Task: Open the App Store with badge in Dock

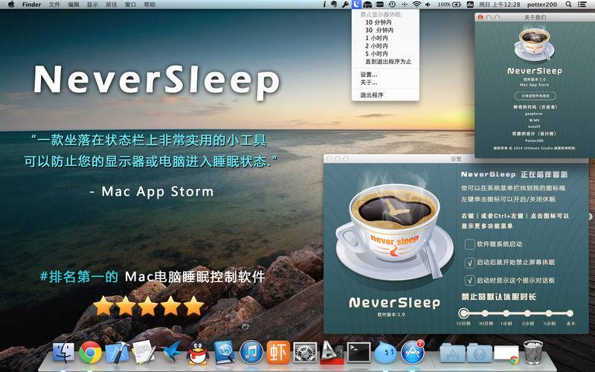Action: click(x=413, y=352)
